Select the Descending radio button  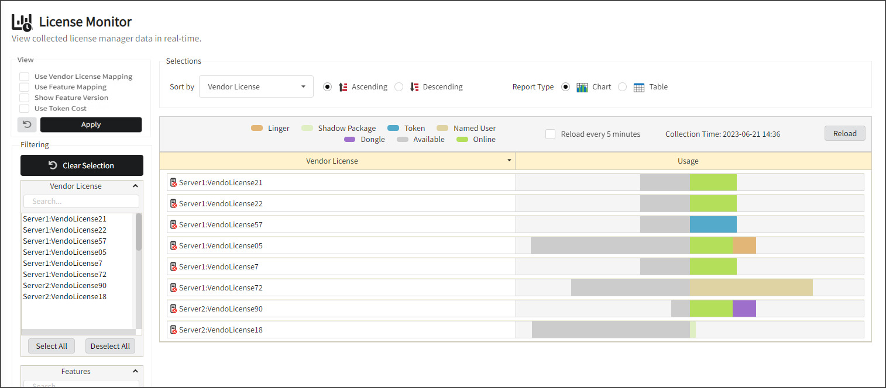click(x=399, y=86)
